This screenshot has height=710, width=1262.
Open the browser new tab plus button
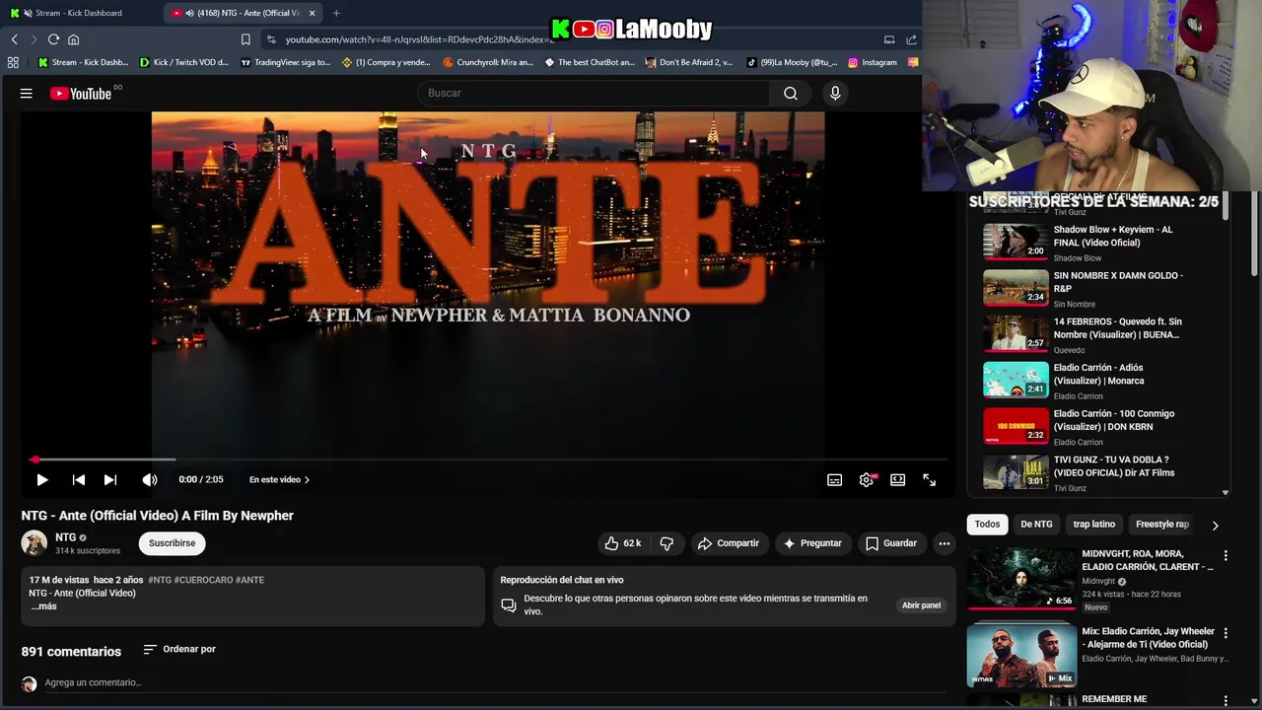click(x=336, y=13)
